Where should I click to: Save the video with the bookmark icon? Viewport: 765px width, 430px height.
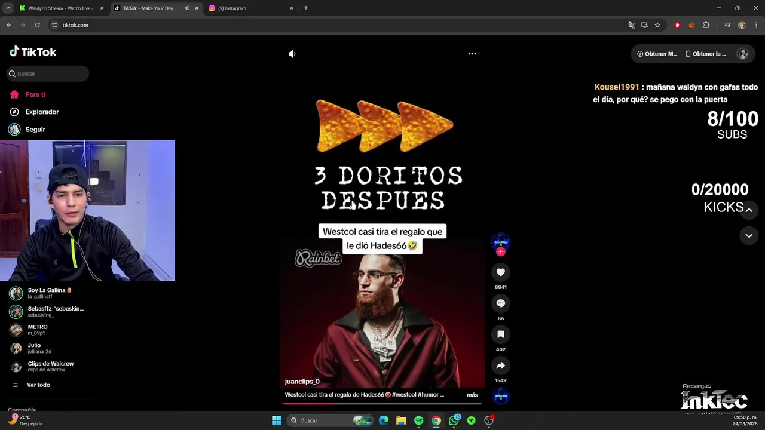tap(501, 334)
